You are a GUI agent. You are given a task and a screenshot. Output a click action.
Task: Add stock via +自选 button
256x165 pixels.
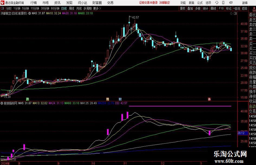pos(237,8)
